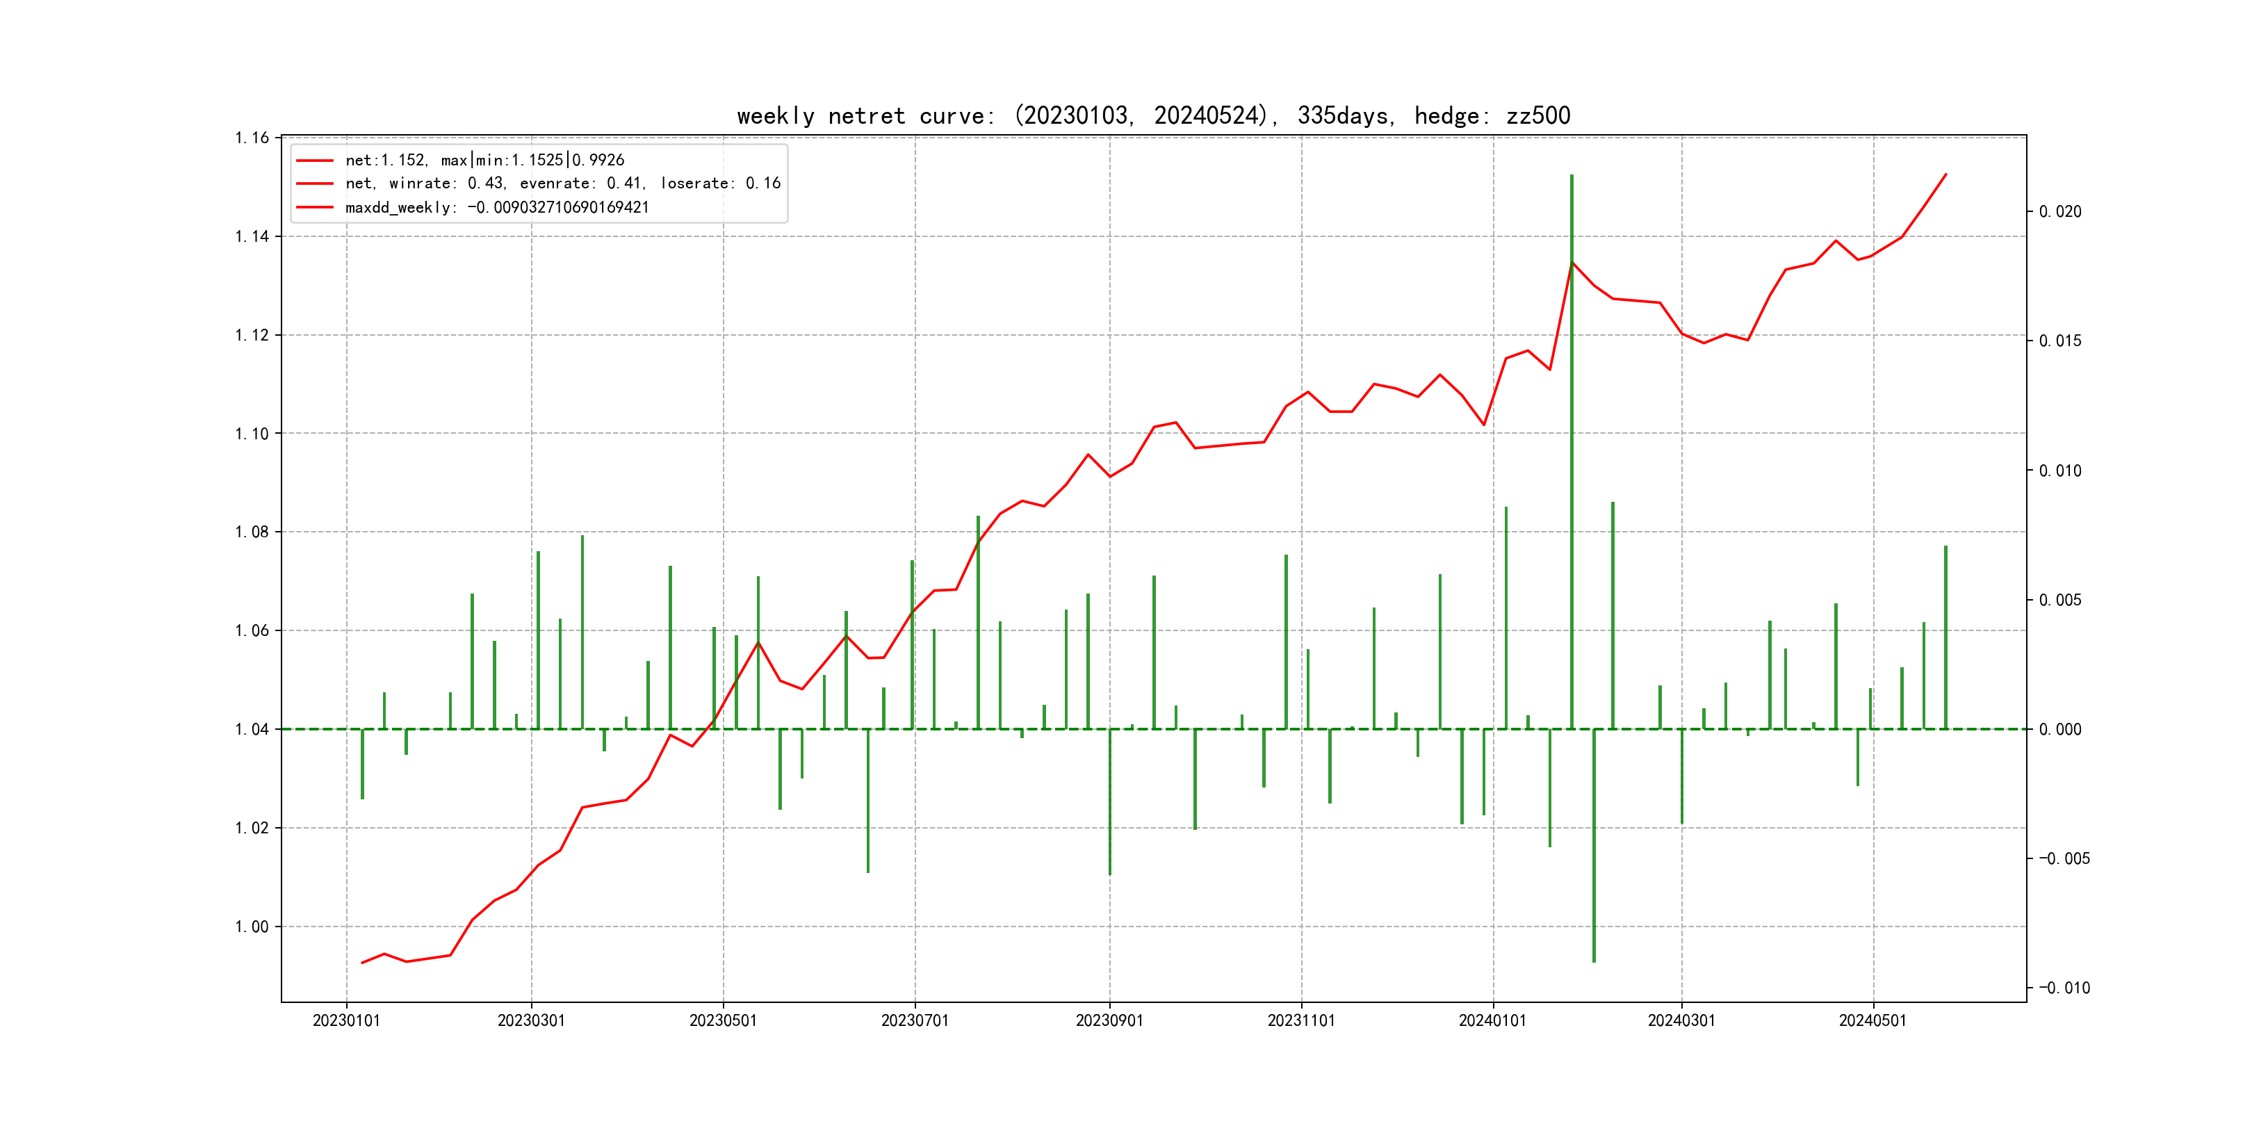Click x-axis label 20230701
Viewport: 2252px width, 1126px height.
[x=915, y=1021]
